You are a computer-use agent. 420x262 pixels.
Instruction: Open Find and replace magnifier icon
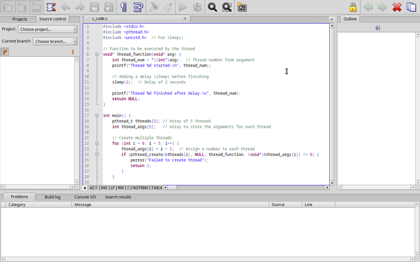pyautogui.click(x=227, y=7)
